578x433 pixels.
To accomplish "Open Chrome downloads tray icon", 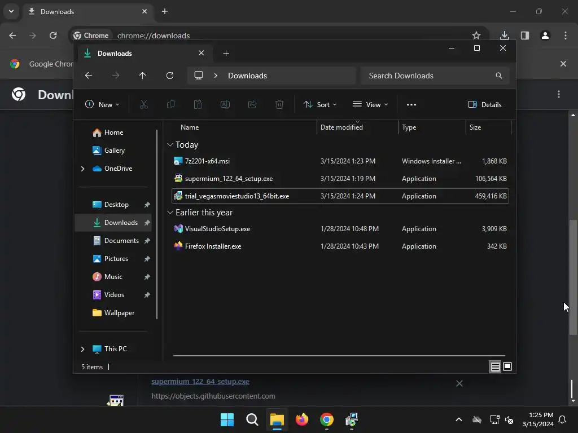I will 505,36.
